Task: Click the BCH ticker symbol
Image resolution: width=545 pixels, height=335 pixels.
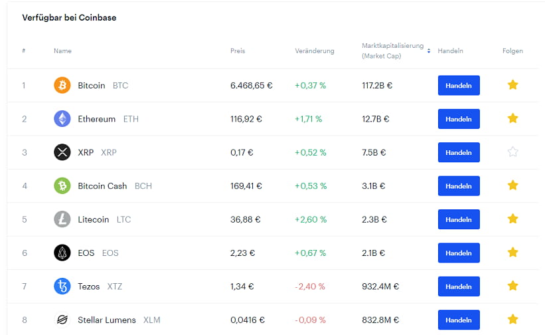Action: [x=143, y=185]
